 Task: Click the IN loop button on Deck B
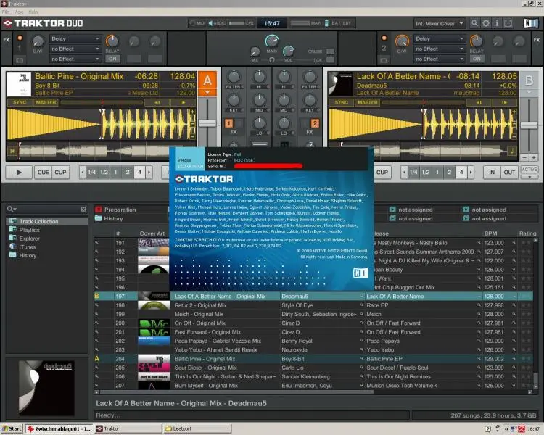[491, 172]
